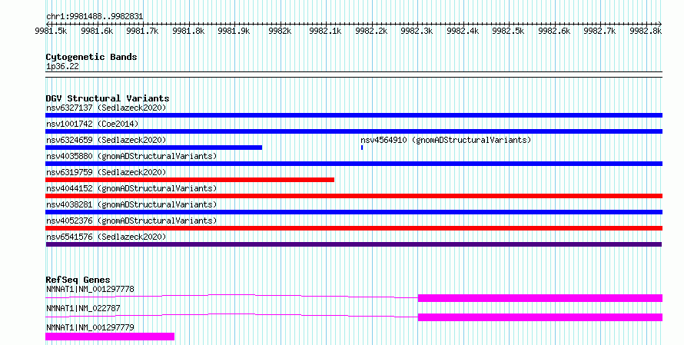Select the blue bar under nsv4038281
Screen dimensions: 684x345
[354, 212]
